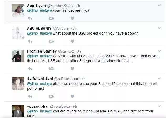Retweet ABU ALBANIY's BSC project tweet
Screen dimensions: 166x118
pos(51,41)
